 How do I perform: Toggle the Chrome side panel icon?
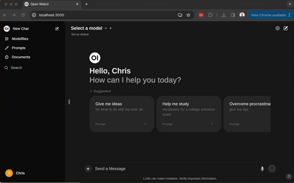(233, 15)
